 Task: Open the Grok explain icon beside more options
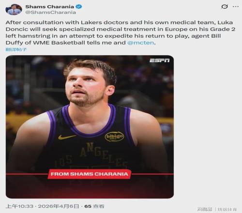click(225, 7)
